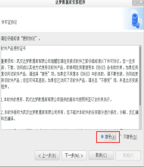Click the greyed-out 完成(F) button
Viewport: 144px width, 167px height.
tap(128, 156)
